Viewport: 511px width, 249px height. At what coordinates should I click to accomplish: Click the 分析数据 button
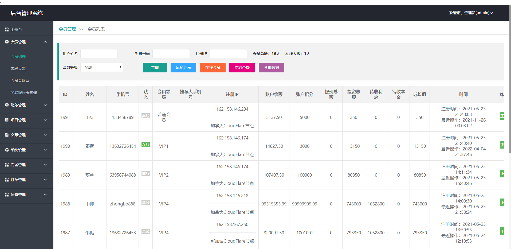coord(272,68)
